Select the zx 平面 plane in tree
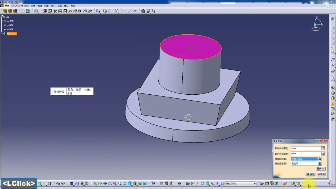 pos(10,29)
